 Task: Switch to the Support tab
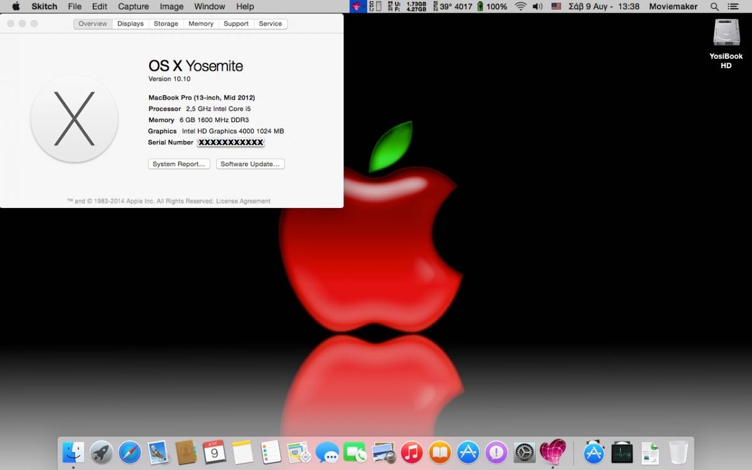(236, 24)
